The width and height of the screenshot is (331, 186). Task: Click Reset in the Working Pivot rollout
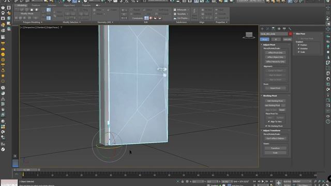[282, 110]
